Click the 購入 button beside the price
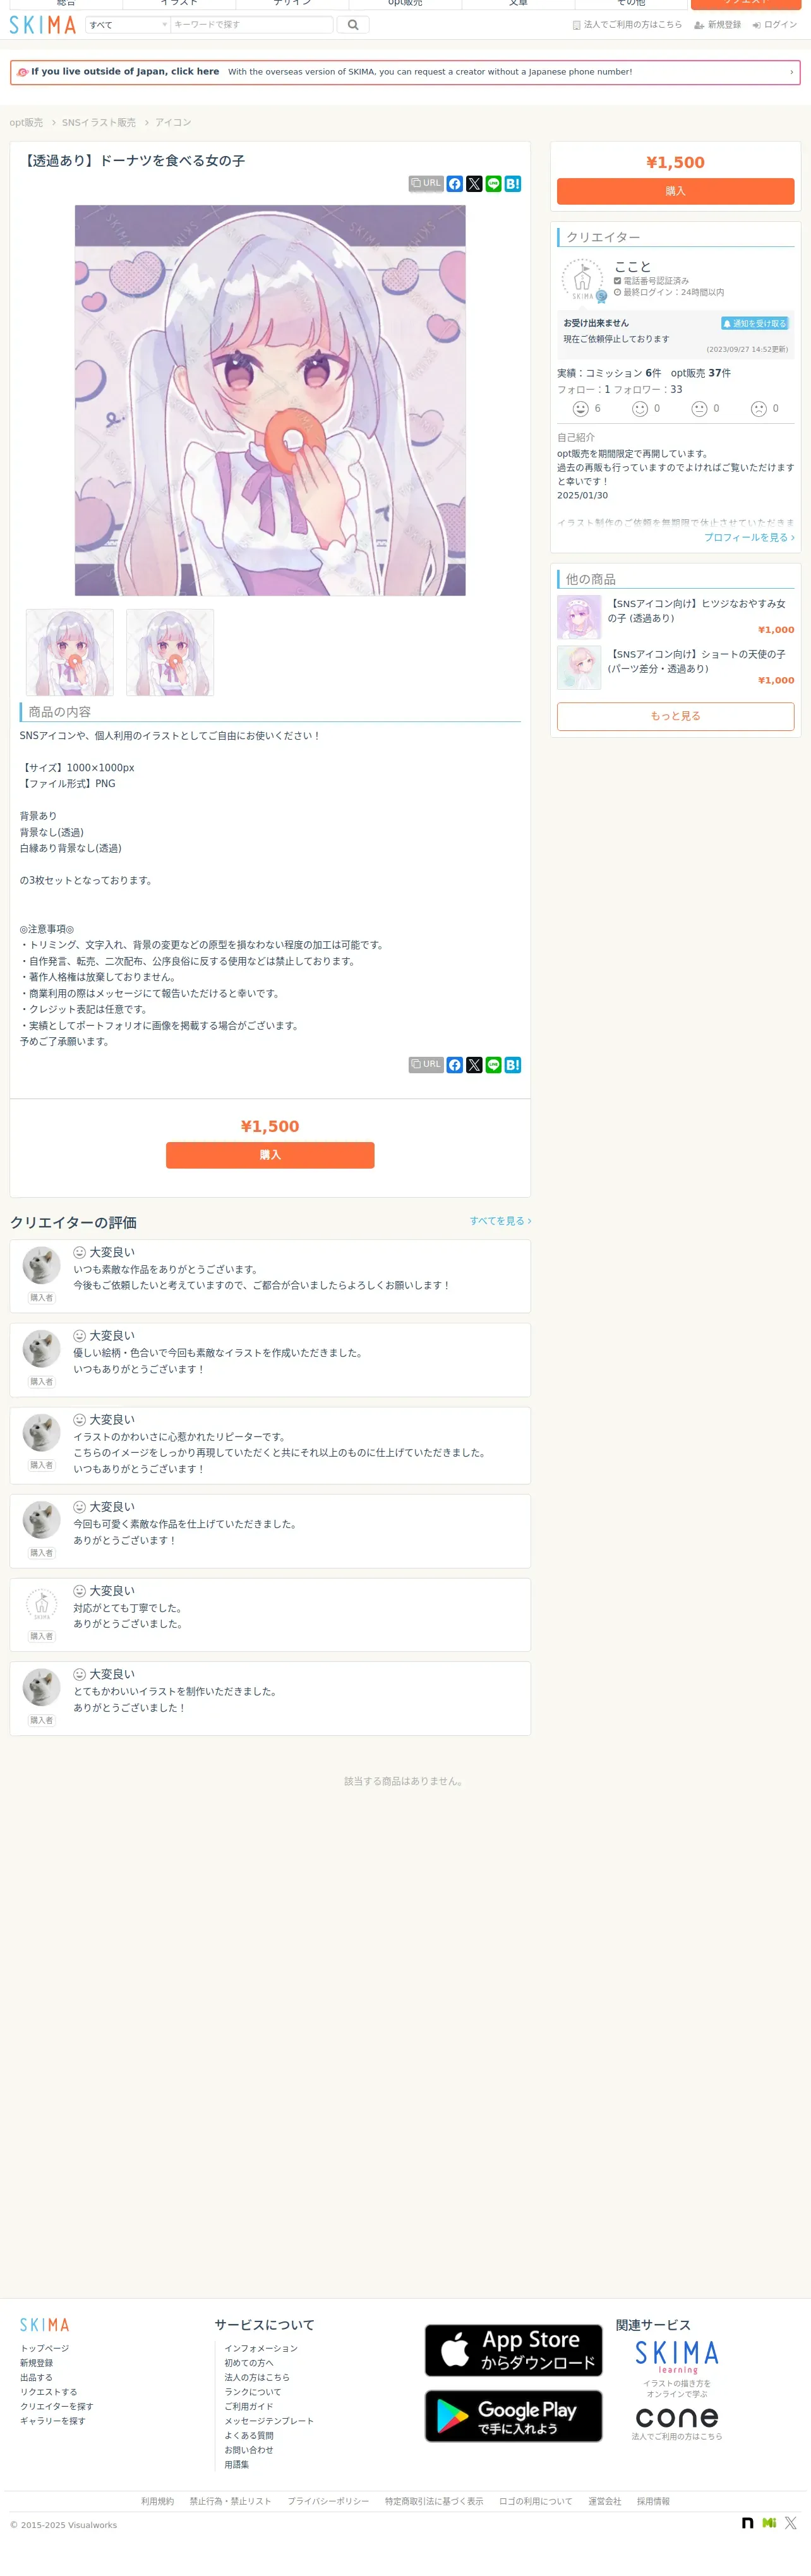811x2576 pixels. pos(675,191)
